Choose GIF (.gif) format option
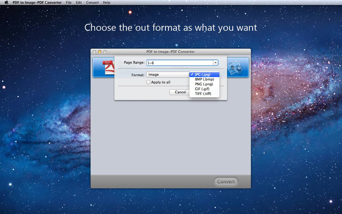This screenshot has width=342, height=214. 204,89
